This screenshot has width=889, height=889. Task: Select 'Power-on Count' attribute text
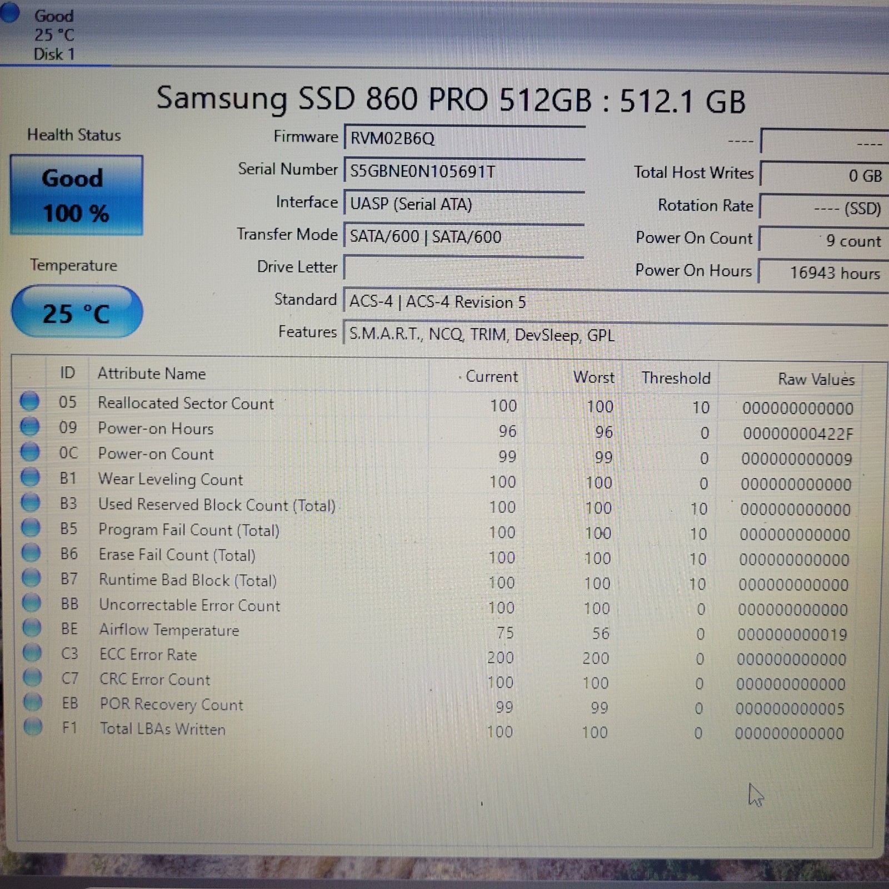(x=156, y=454)
